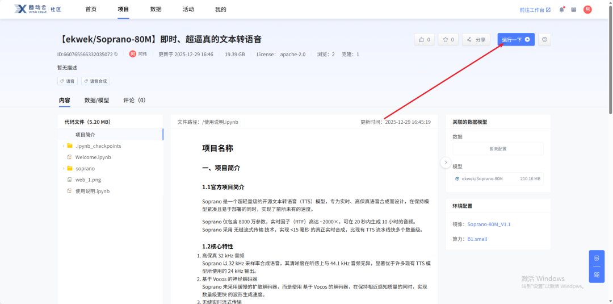Open 我的 in top navigation

coord(220,10)
